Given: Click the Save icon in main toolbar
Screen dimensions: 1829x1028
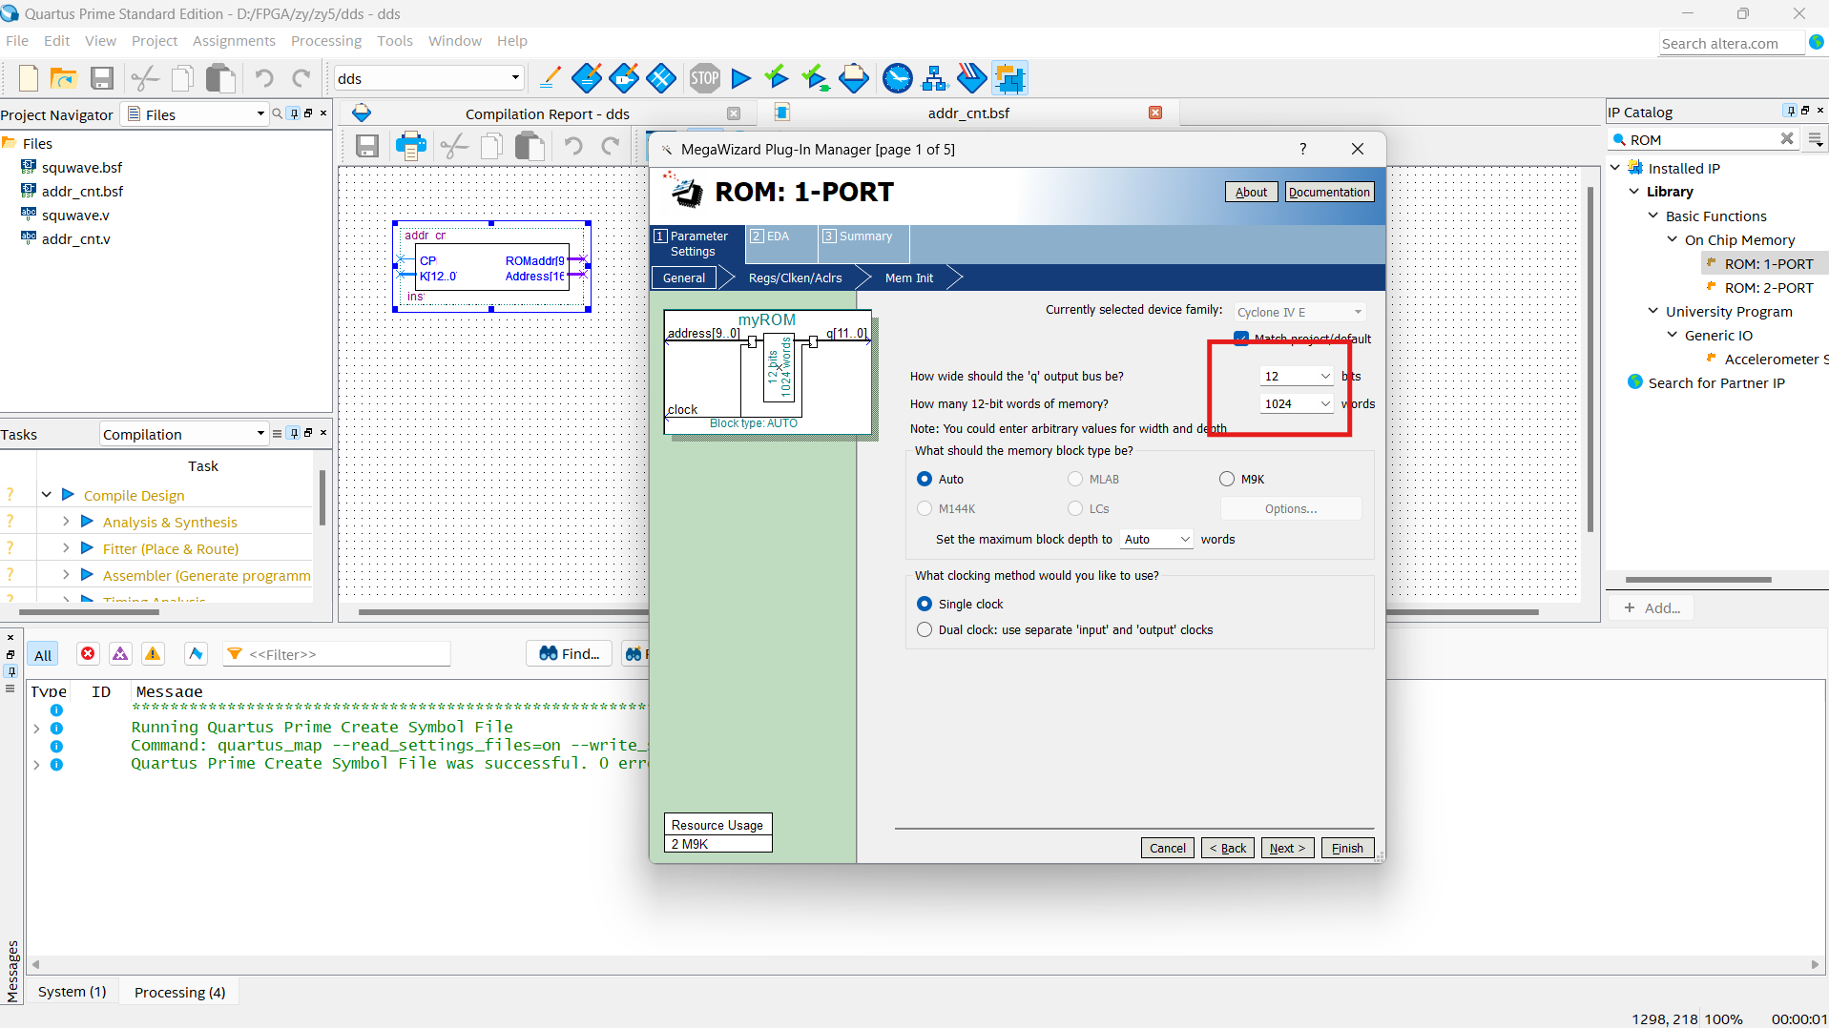Looking at the screenshot, I should [102, 78].
